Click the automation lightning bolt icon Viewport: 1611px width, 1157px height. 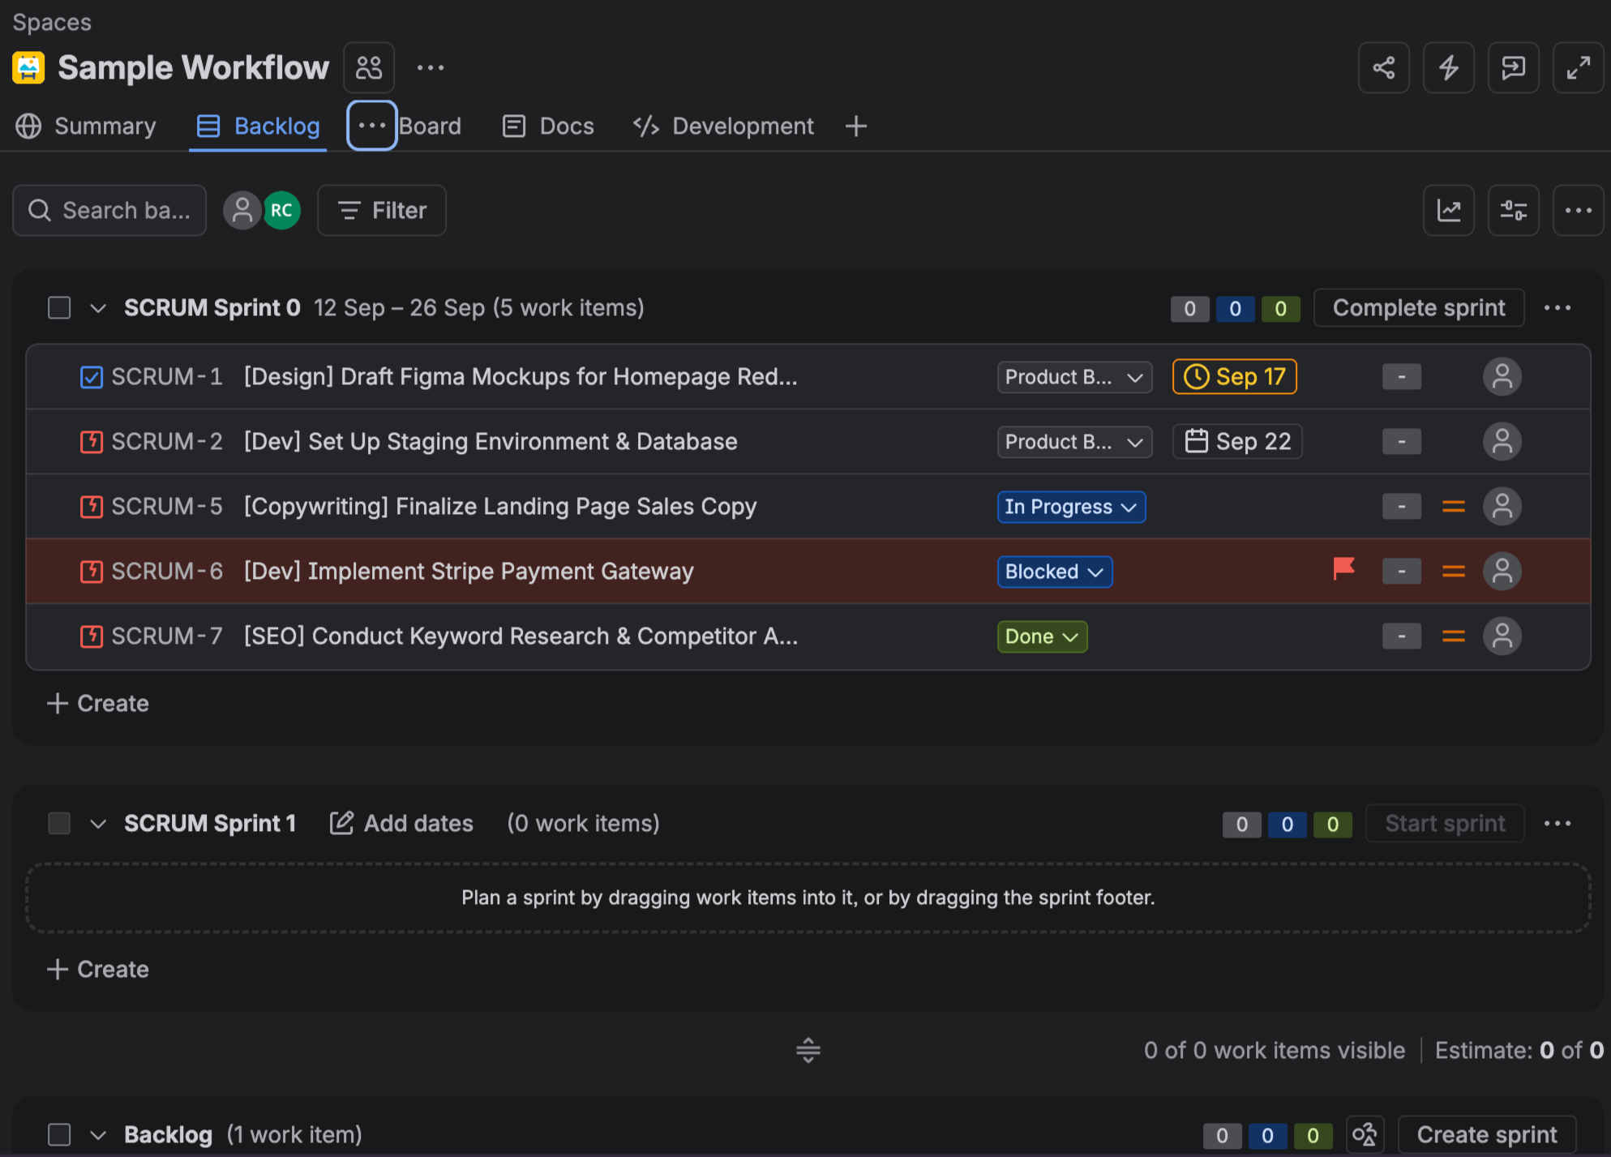coord(1448,68)
